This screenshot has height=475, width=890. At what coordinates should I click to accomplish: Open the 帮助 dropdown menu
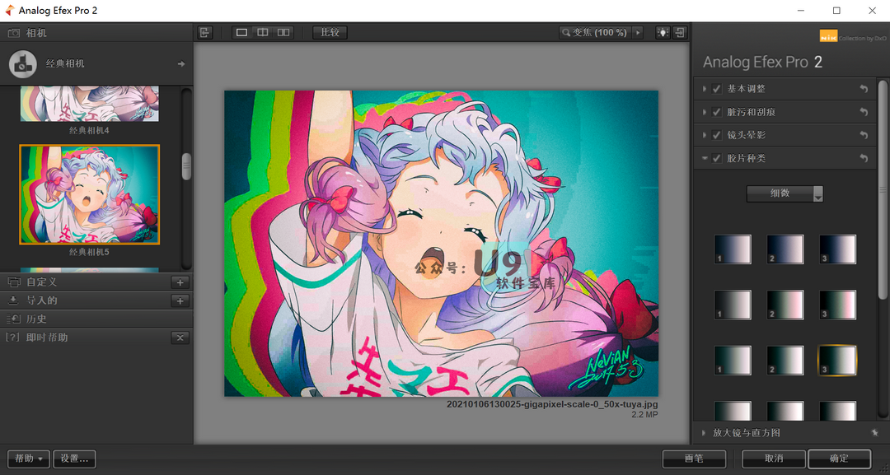[28, 459]
